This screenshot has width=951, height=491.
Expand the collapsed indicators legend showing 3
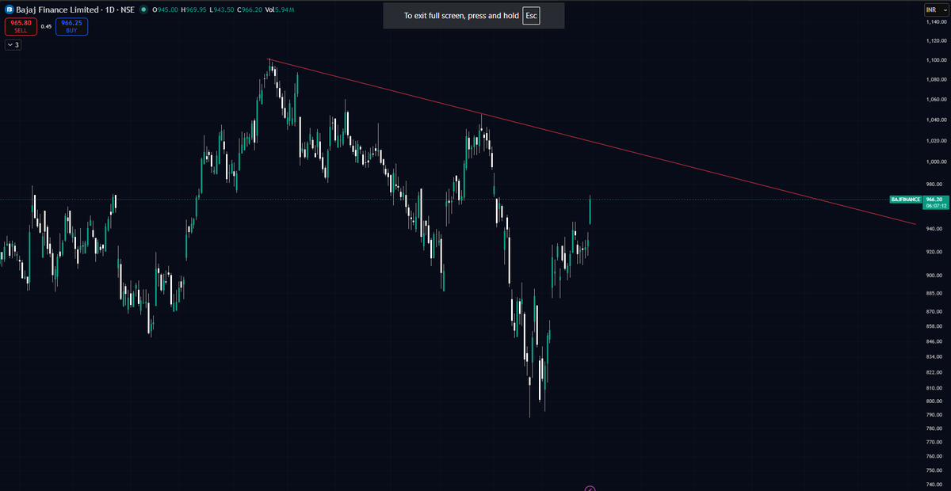pyautogui.click(x=13, y=45)
